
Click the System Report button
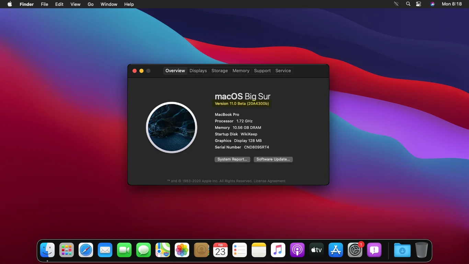coord(232,159)
